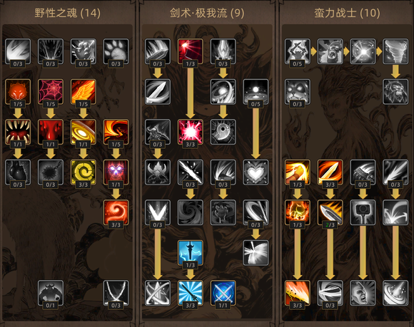Screen dimensions: 414x327
Task: Select the tornado skill icon
Action: (395, 51)
